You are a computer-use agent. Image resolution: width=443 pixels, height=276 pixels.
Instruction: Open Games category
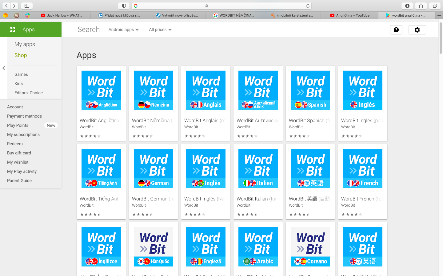(x=21, y=74)
